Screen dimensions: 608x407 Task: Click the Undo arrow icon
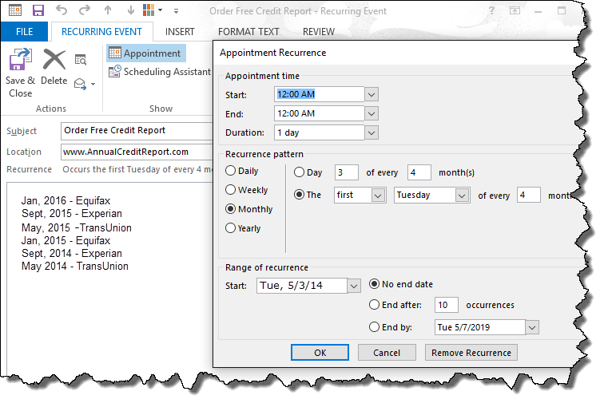[62, 11]
